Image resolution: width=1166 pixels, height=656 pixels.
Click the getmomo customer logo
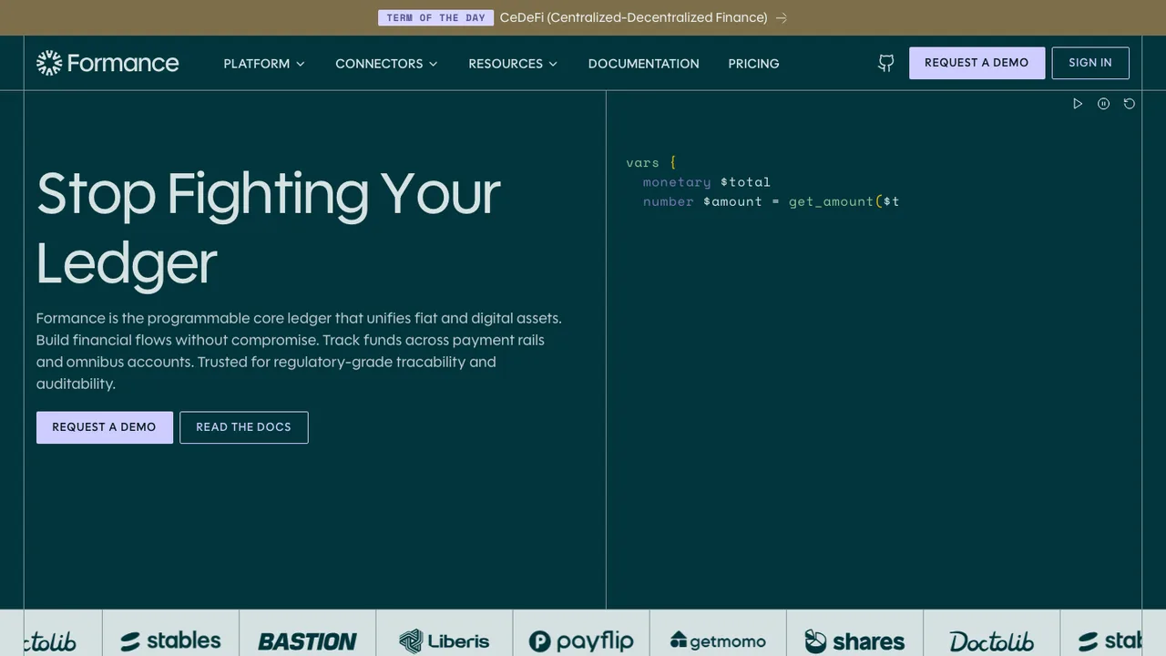pyautogui.click(x=718, y=641)
